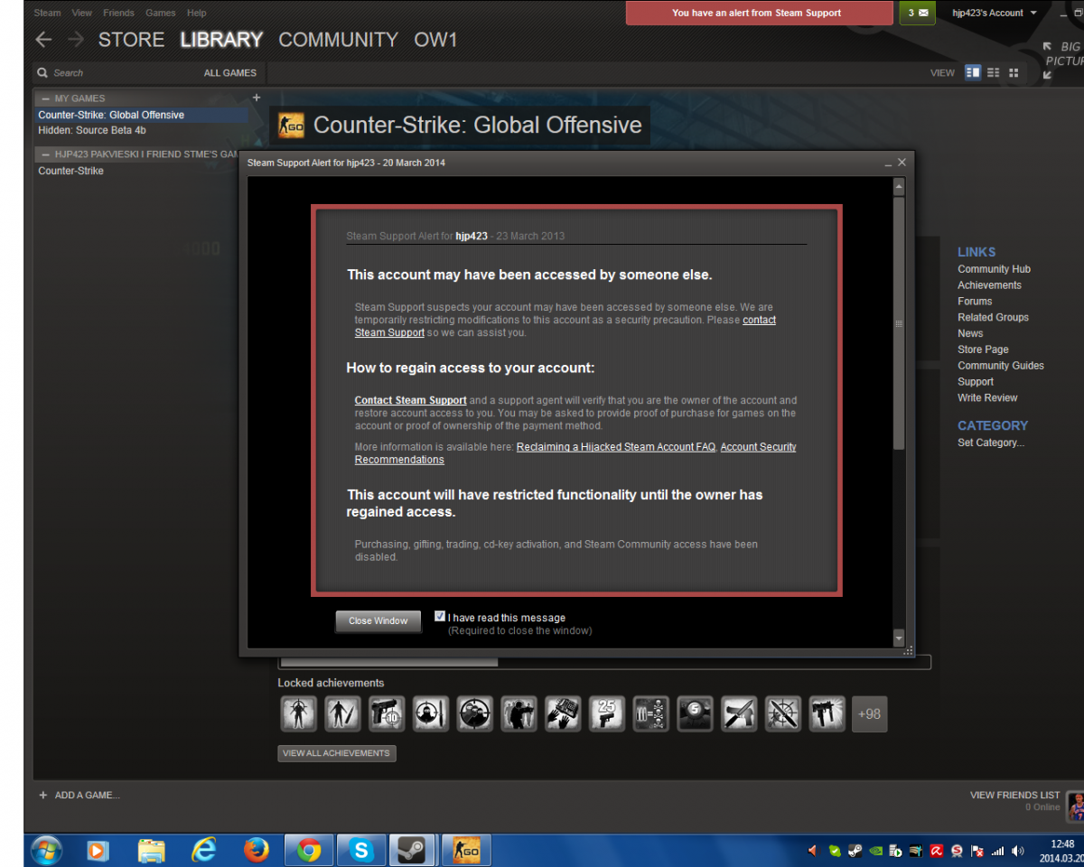Click the bullets equals skulls achievement
Viewport: 1084px width, 867px height.
pyautogui.click(x=650, y=713)
